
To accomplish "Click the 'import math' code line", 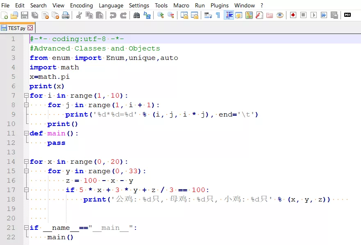I will coord(54,67).
